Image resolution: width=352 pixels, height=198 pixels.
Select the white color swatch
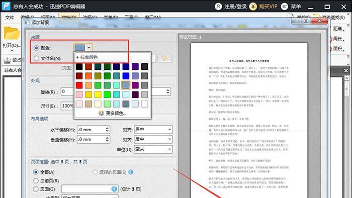coord(145,104)
